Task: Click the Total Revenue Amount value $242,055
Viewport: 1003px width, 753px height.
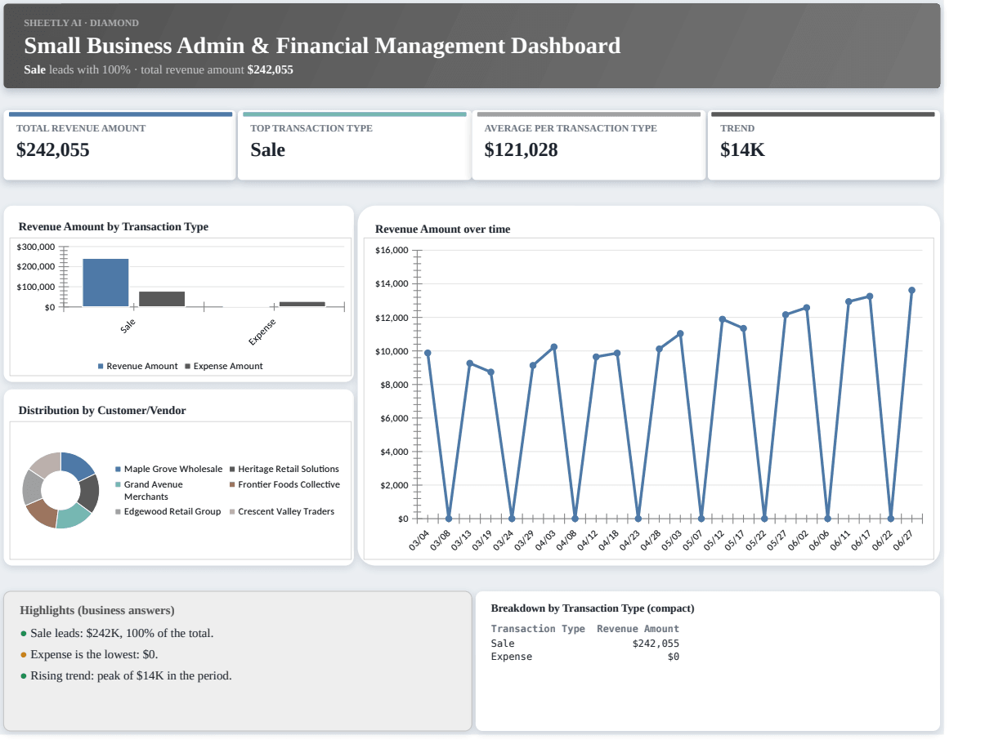Action: [53, 150]
